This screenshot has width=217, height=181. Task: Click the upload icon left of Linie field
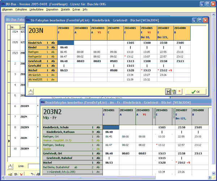(10, 166)
